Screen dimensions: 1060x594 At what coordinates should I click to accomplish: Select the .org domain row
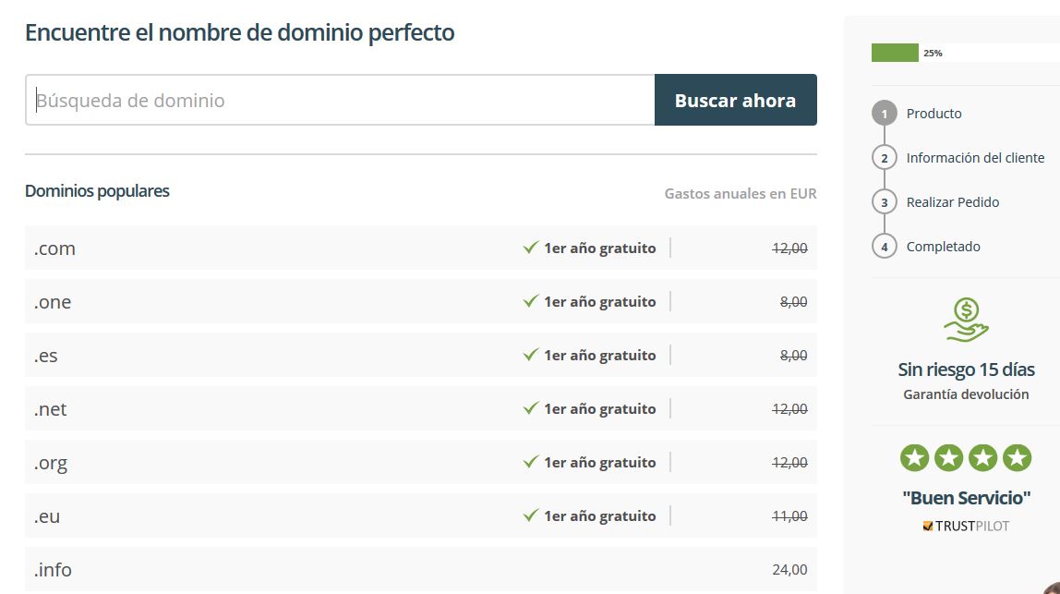[x=420, y=462]
